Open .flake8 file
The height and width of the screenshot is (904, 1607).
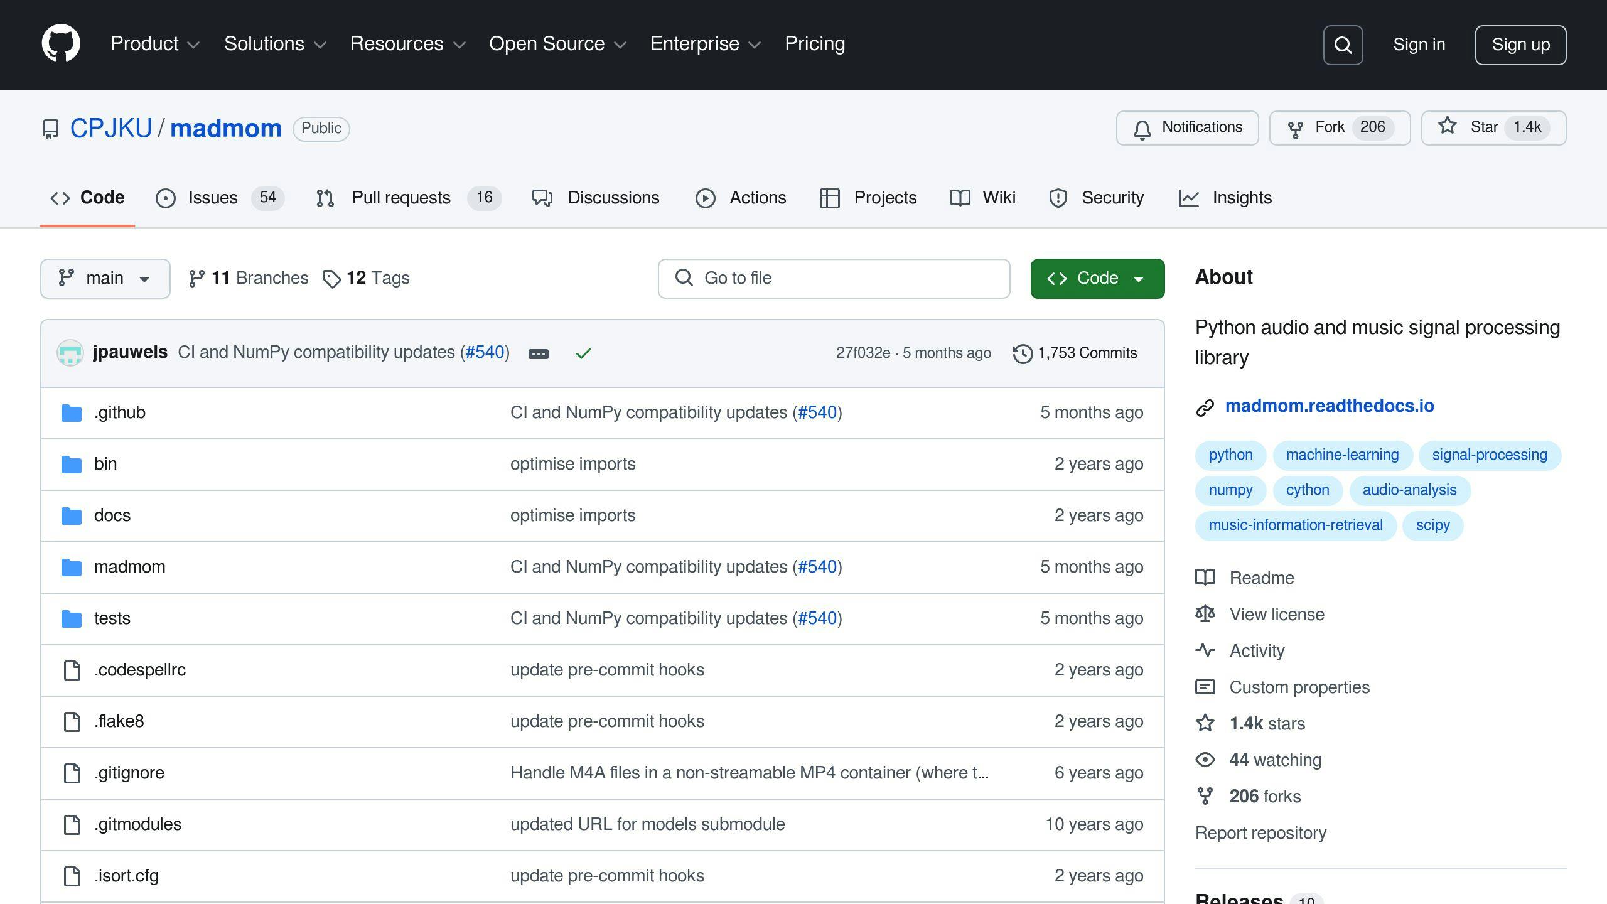(119, 721)
